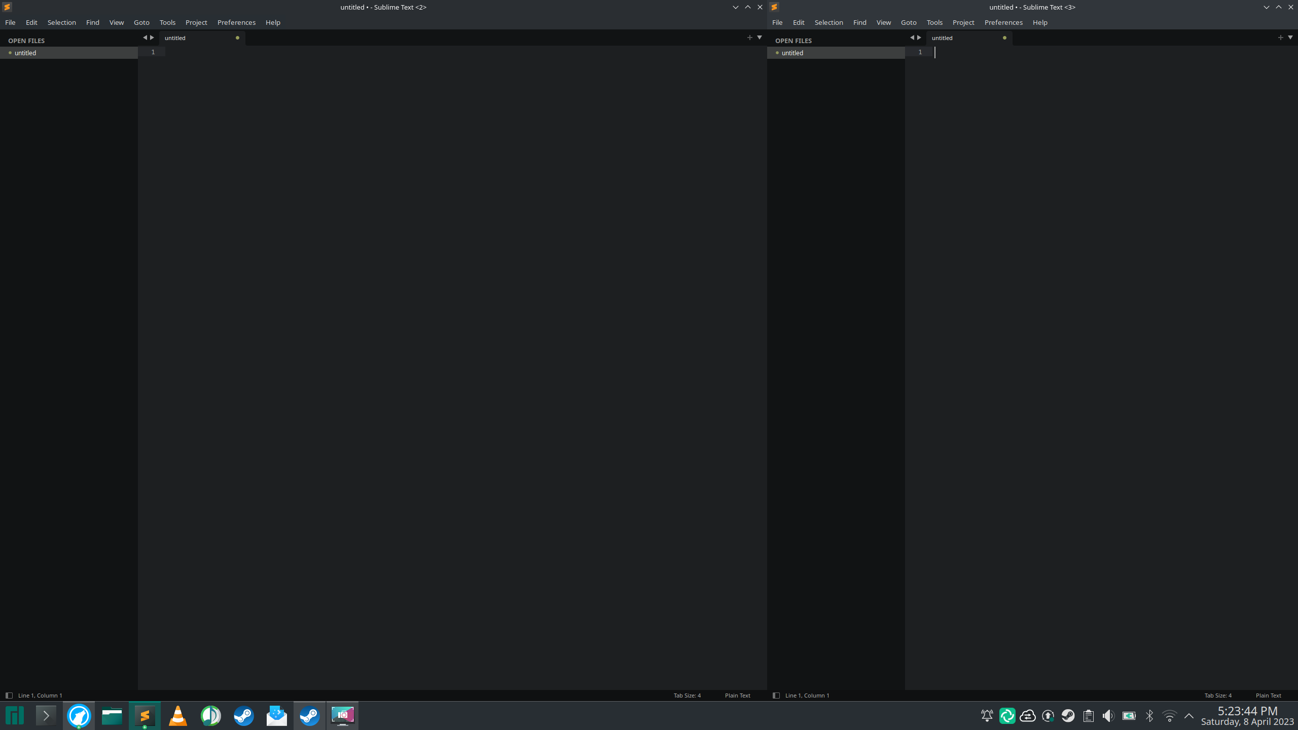Select the untitled tab in Sublime Text <3>

(x=969, y=38)
